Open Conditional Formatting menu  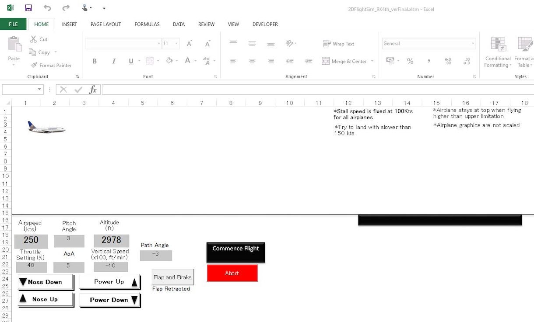point(498,52)
